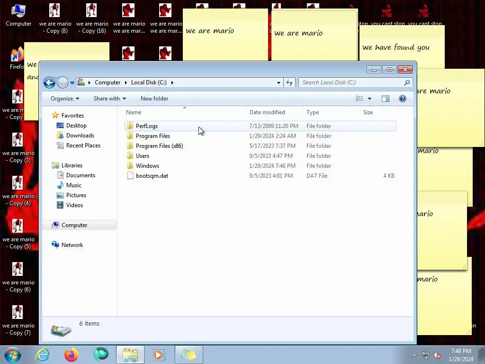This screenshot has width=485, height=364.
Task: Toggle the preview pane
Action: [386, 99]
